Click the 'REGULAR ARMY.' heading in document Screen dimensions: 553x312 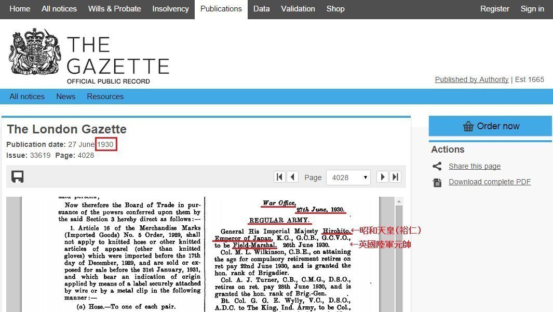pos(279,220)
